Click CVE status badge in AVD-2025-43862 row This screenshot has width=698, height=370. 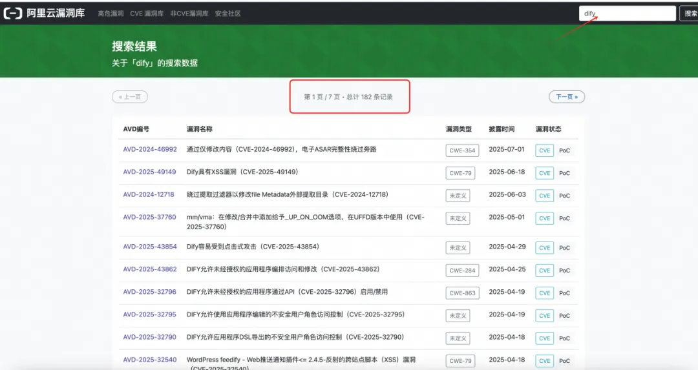pyautogui.click(x=544, y=271)
